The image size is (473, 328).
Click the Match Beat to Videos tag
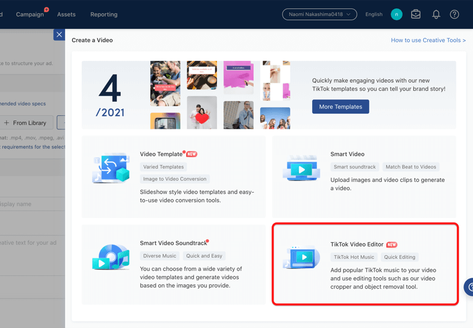411,167
